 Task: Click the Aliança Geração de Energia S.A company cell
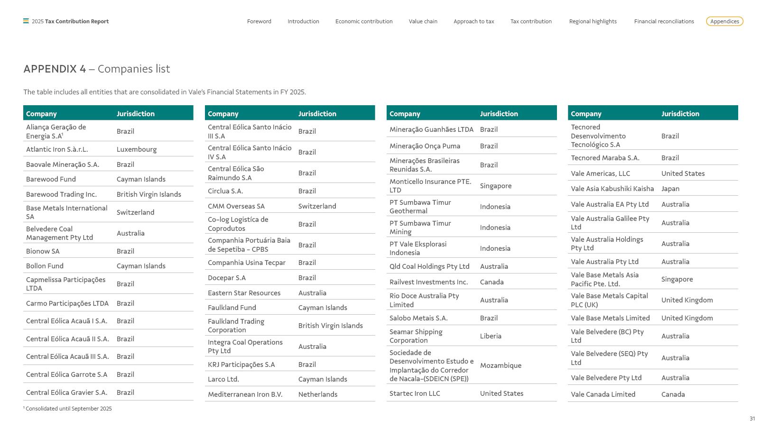(56, 131)
